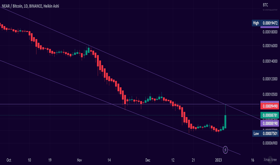Click the 0.00012000 price axis label
Image resolution: width=280 pixels, height=165 pixels.
pyautogui.click(x=270, y=79)
